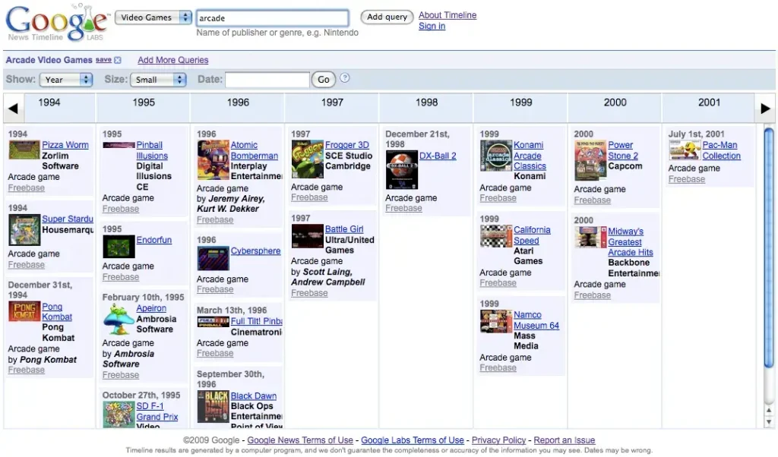Image resolution: width=778 pixels, height=457 pixels.
Task: Click the Pizza Worm thumbnail icon
Action: [24, 149]
